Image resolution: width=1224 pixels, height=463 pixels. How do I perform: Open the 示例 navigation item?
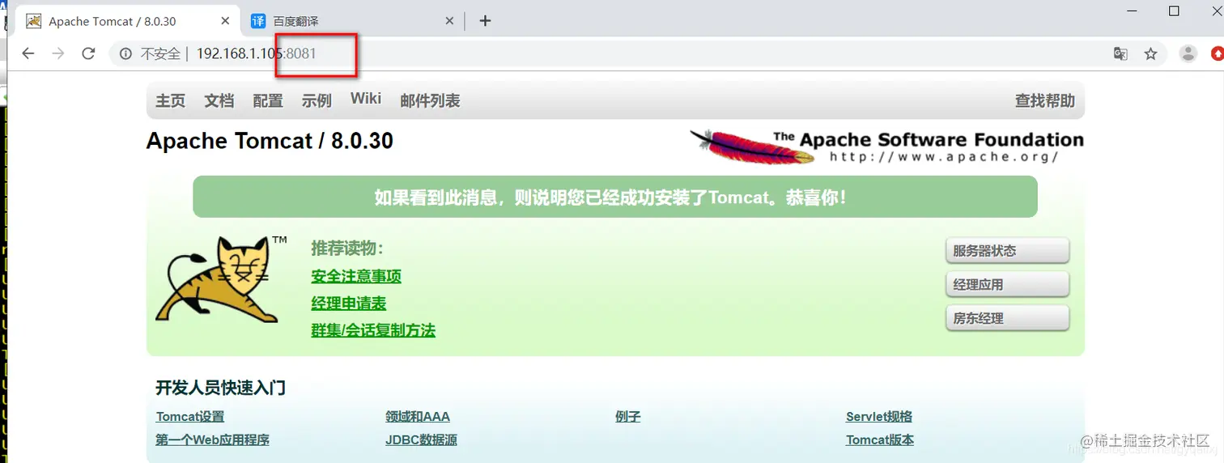pyautogui.click(x=317, y=100)
